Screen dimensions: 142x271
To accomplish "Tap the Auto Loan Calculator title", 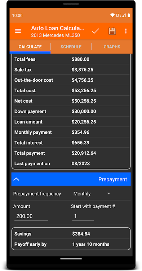I will click(58, 28).
